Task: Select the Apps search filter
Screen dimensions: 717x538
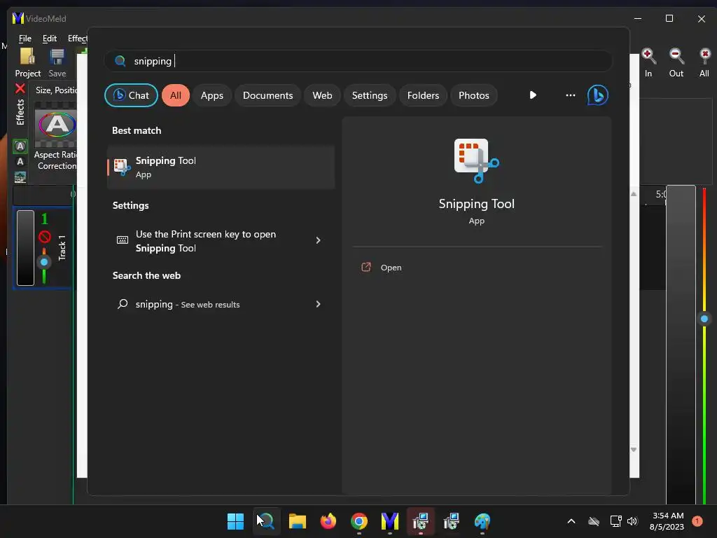Action: click(211, 95)
